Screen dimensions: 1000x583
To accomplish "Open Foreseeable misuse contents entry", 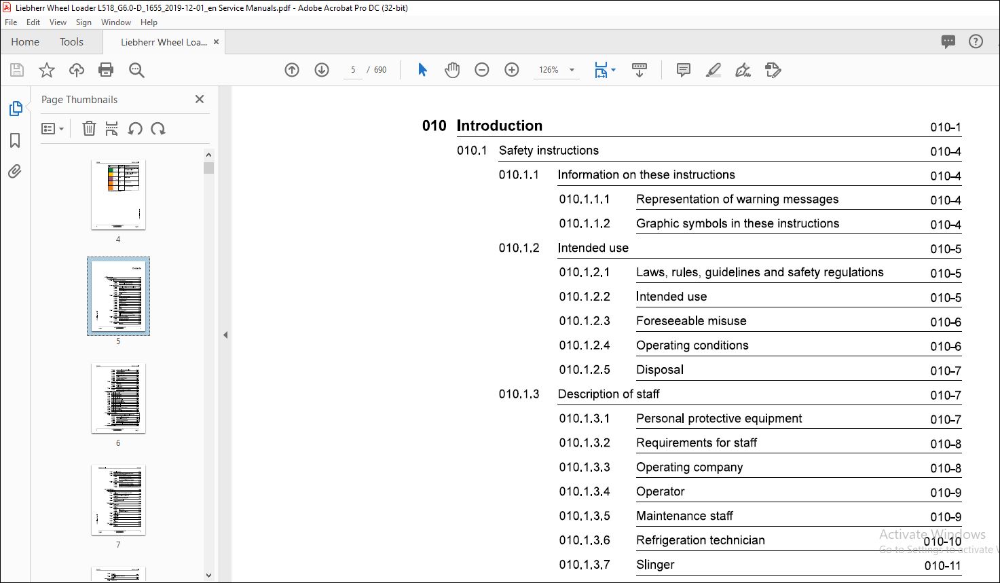I will point(691,321).
